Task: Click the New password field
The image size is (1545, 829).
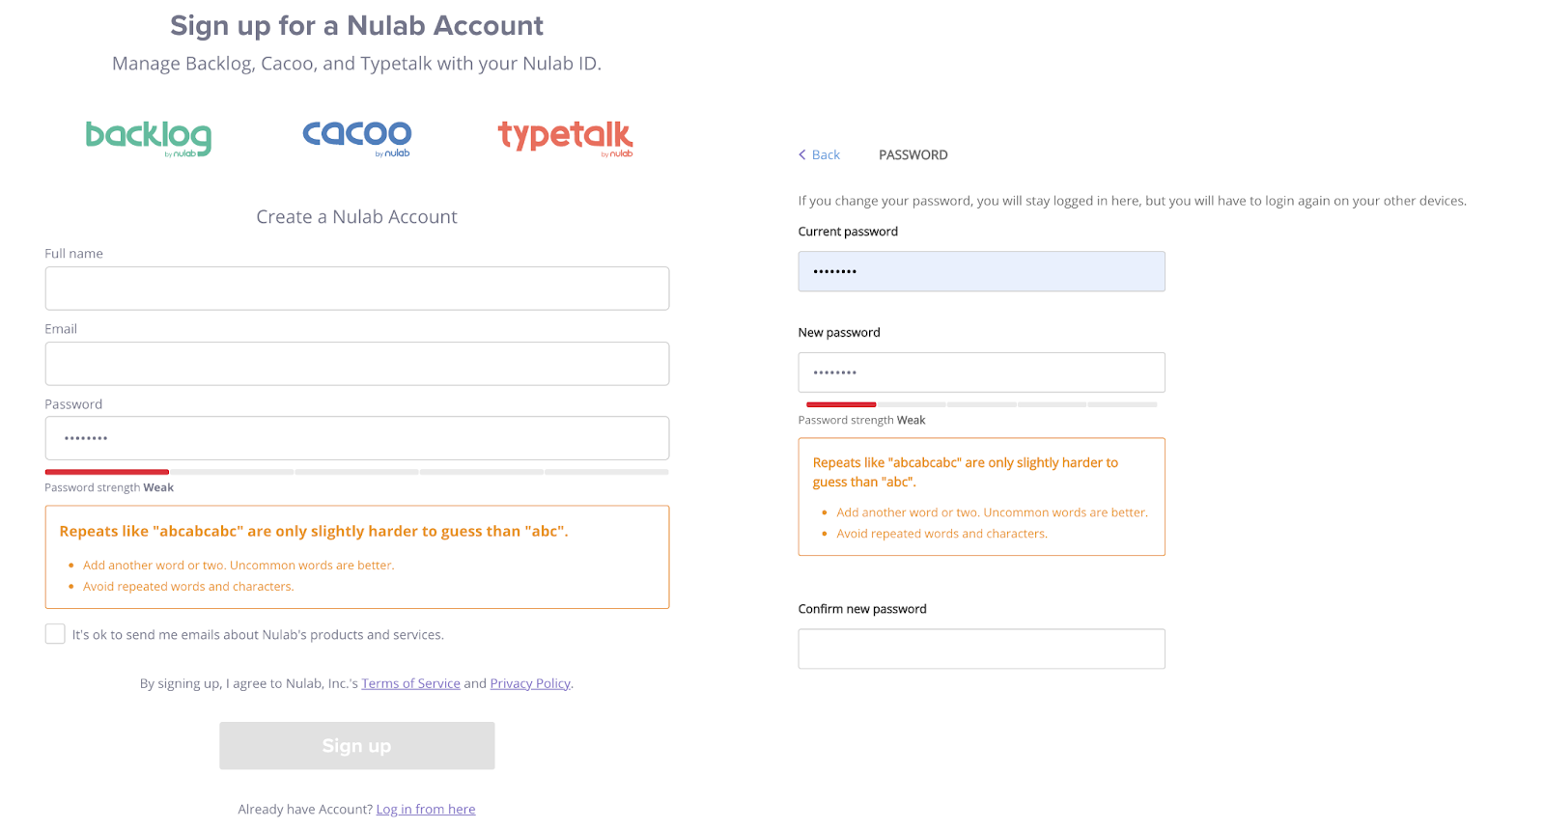Action: click(x=981, y=373)
